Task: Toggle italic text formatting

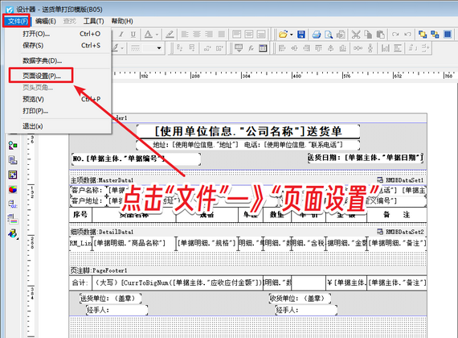Action: pos(121,35)
